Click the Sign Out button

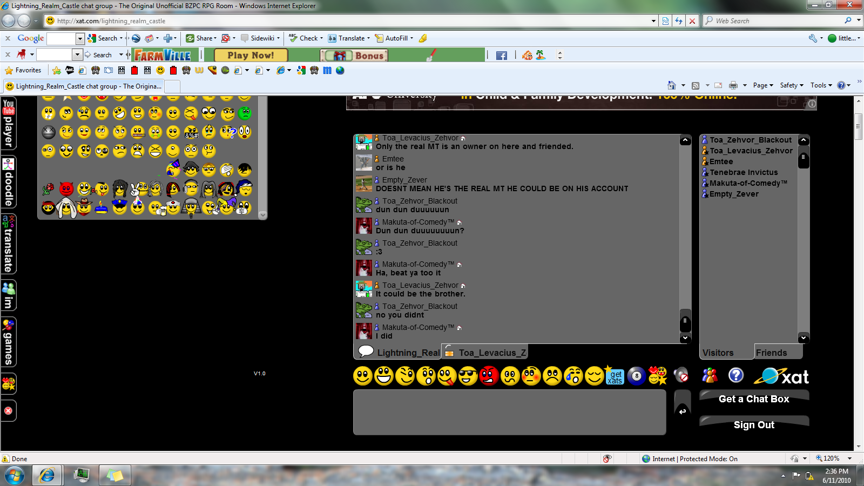754,424
